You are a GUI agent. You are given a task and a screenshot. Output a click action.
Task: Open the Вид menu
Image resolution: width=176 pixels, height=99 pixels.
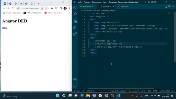tap(105, 2)
